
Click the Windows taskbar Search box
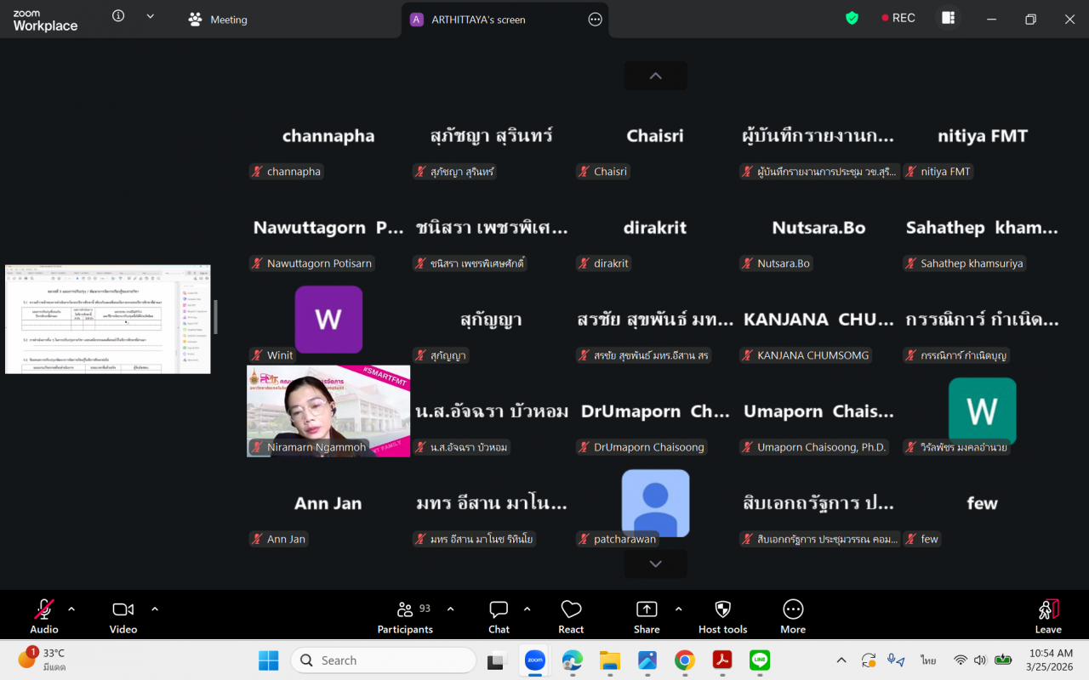383,660
